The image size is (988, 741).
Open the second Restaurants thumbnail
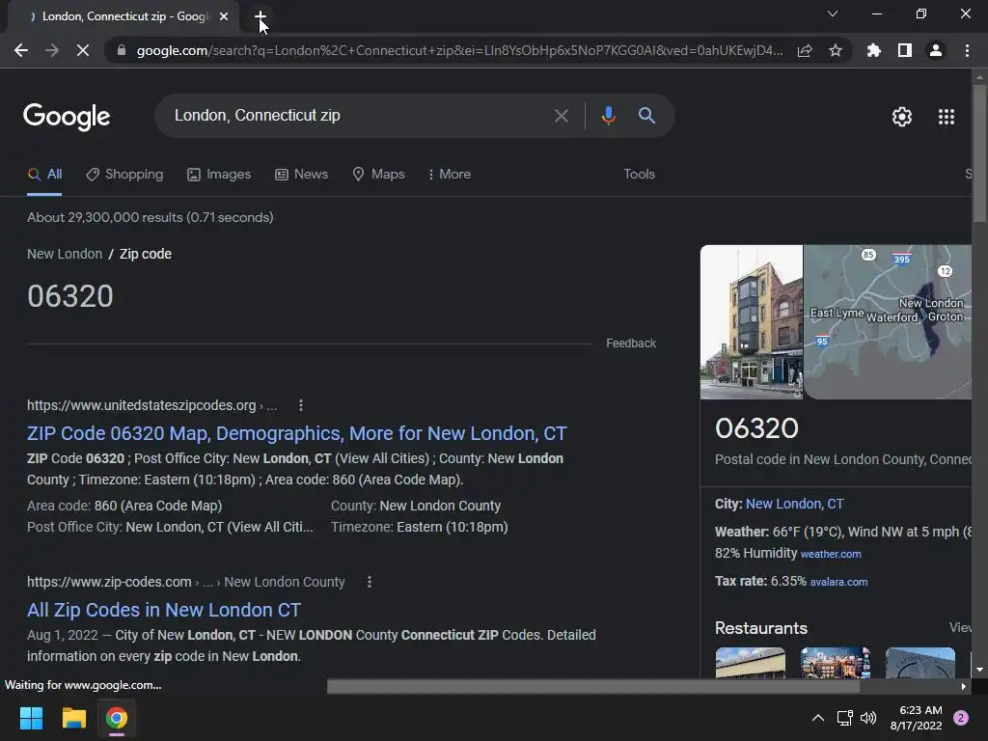836,663
